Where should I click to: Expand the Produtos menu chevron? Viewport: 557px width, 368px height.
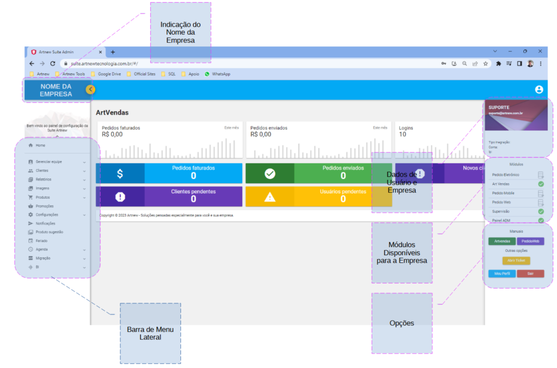[84, 198]
